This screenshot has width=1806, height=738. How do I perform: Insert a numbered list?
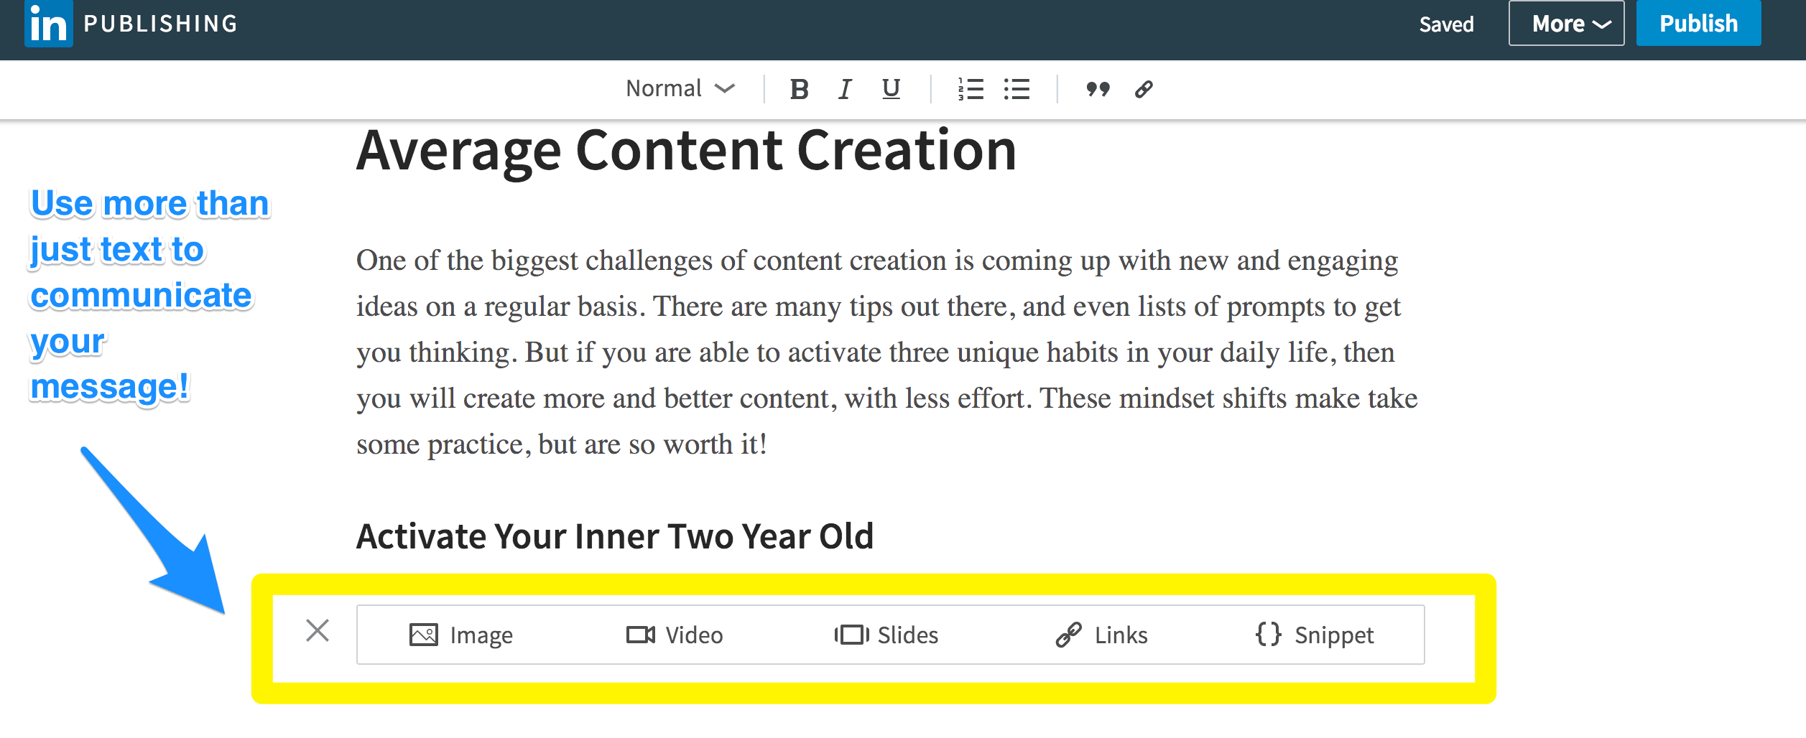tap(971, 90)
